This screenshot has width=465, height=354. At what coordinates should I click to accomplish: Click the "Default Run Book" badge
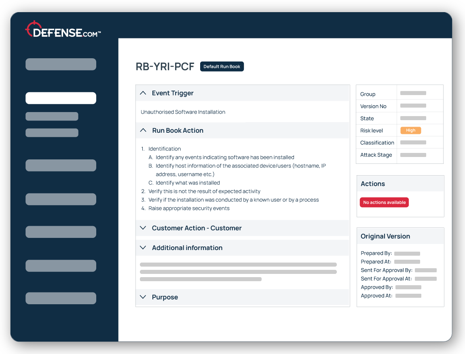click(222, 66)
